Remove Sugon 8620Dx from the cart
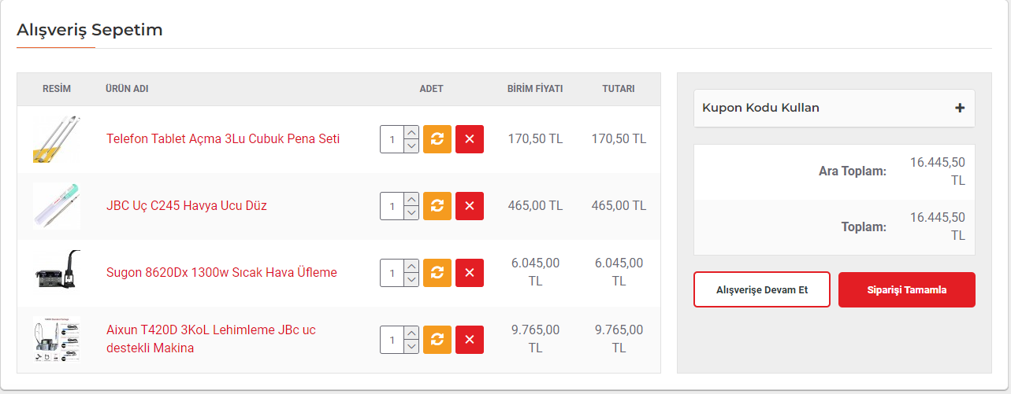Viewport: 1011px width, 394px height. coord(470,273)
